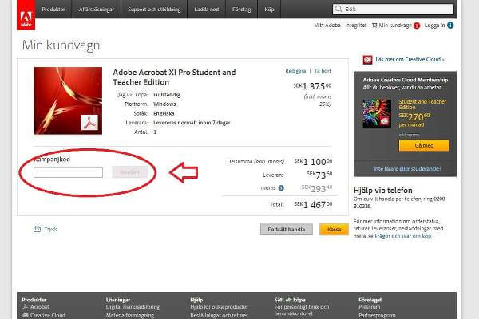Click the Tryck print link
This screenshot has width=479, height=319.
pos(51,229)
